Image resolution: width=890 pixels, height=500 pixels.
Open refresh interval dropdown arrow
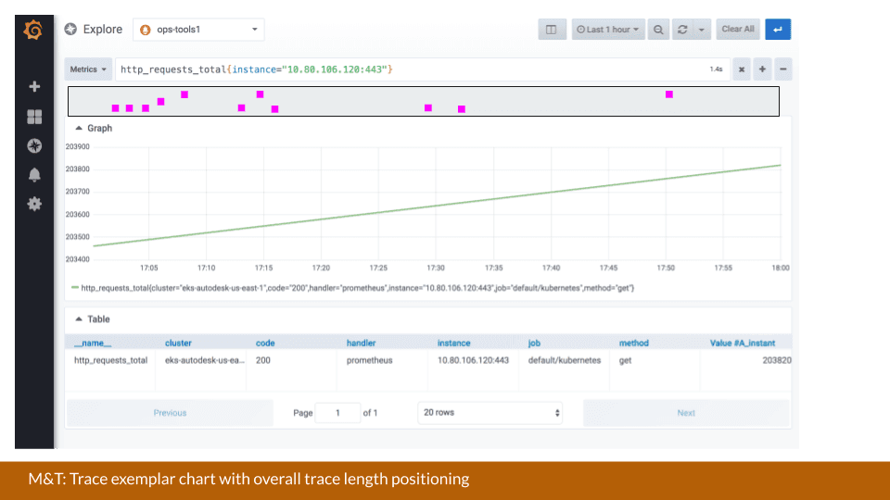click(x=702, y=30)
